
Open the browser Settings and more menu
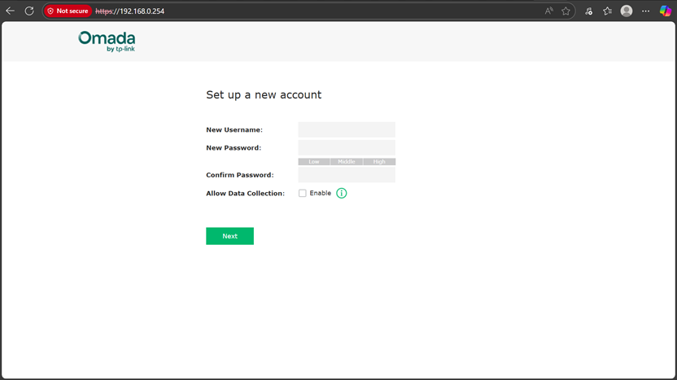(646, 11)
